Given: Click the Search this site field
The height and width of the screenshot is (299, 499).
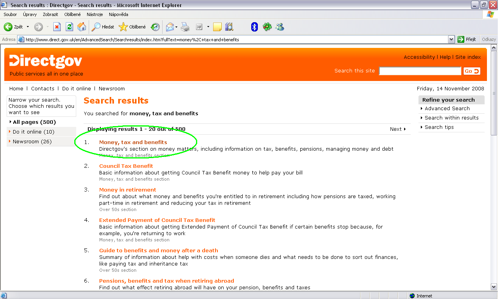Looking at the screenshot, I should coord(420,71).
